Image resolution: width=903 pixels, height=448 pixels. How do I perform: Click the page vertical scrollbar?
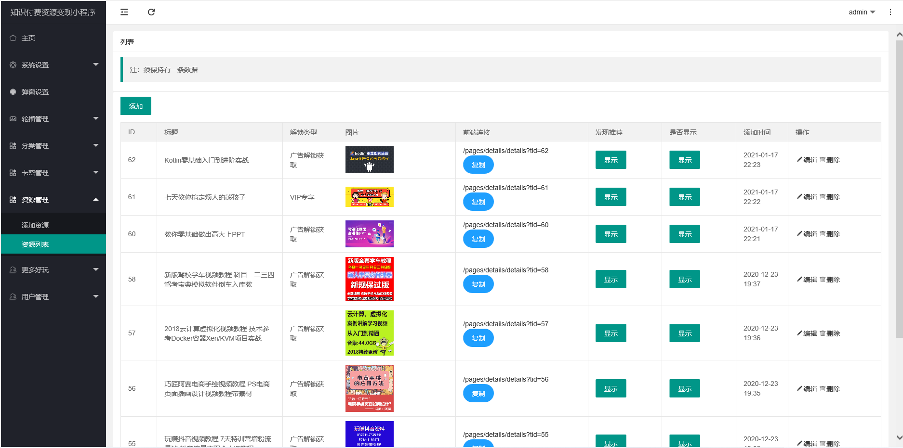pos(899,192)
